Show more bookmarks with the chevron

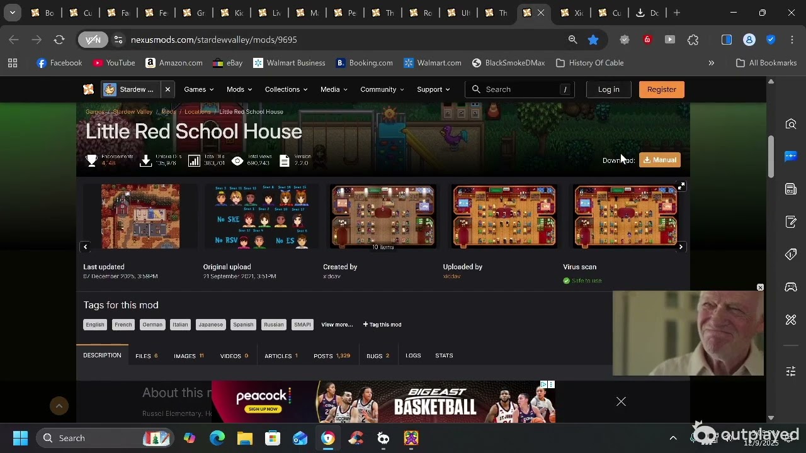point(712,63)
